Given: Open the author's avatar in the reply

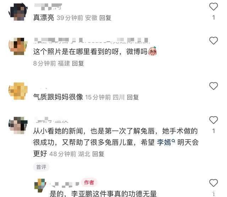Looking at the screenshot, I should [x=40, y=186].
